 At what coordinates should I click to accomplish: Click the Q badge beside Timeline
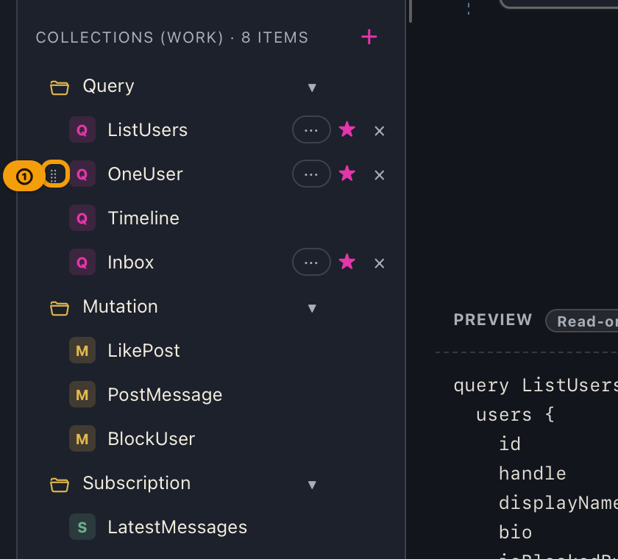pos(82,218)
